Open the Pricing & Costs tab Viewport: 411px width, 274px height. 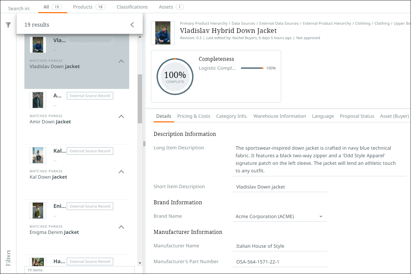pos(193,116)
